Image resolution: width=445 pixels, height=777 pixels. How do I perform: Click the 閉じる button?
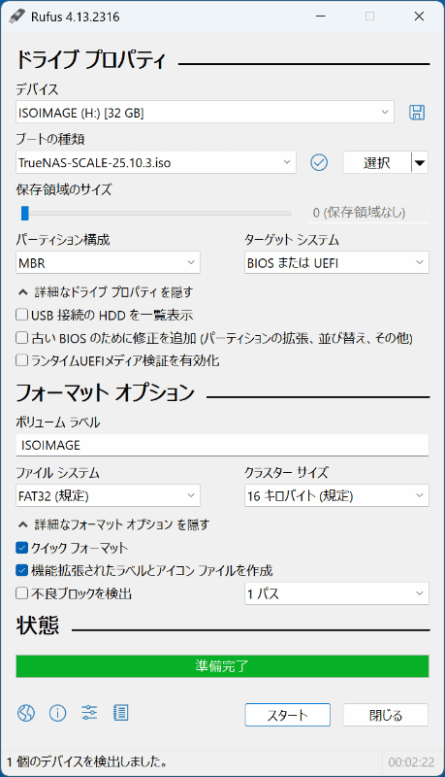[386, 715]
